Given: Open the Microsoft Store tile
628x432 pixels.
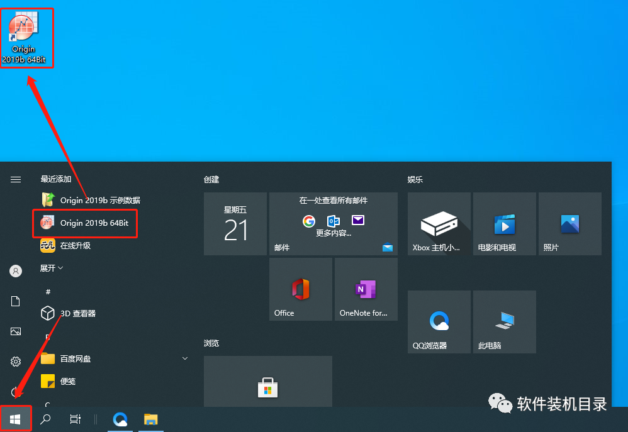Looking at the screenshot, I should [268, 381].
